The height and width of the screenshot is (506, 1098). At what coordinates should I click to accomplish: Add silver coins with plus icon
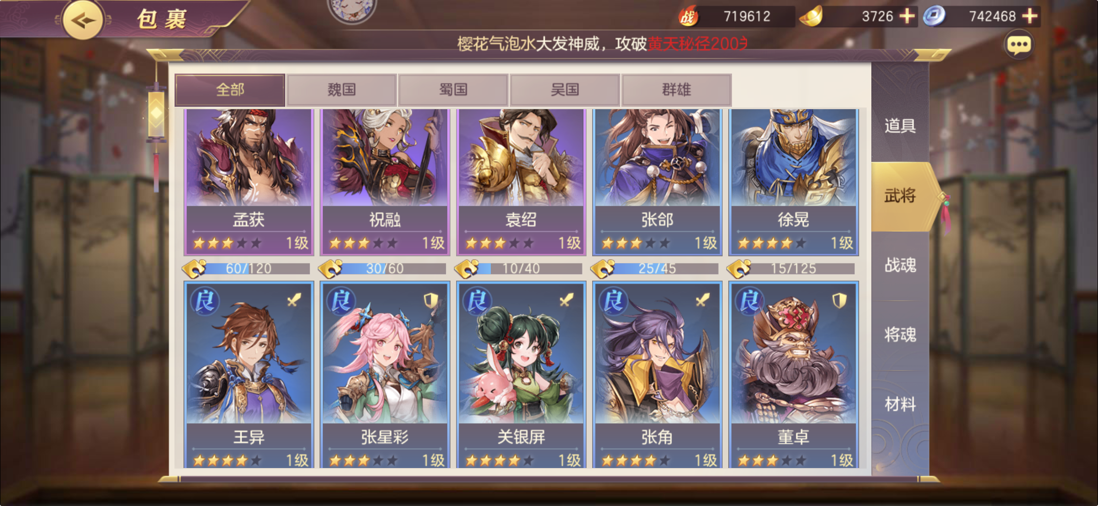(1029, 16)
